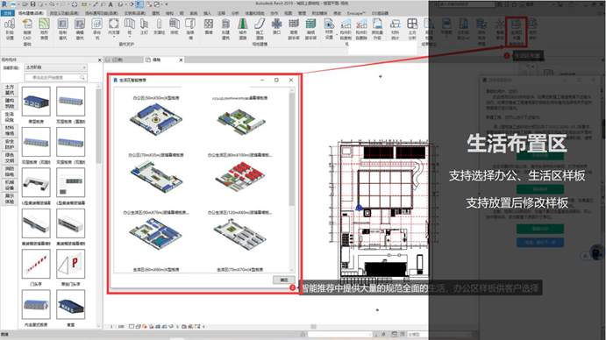This screenshot has width=606, height=340.
Task: Select the 土方分析 earthwork analysis icon
Action: [412, 30]
